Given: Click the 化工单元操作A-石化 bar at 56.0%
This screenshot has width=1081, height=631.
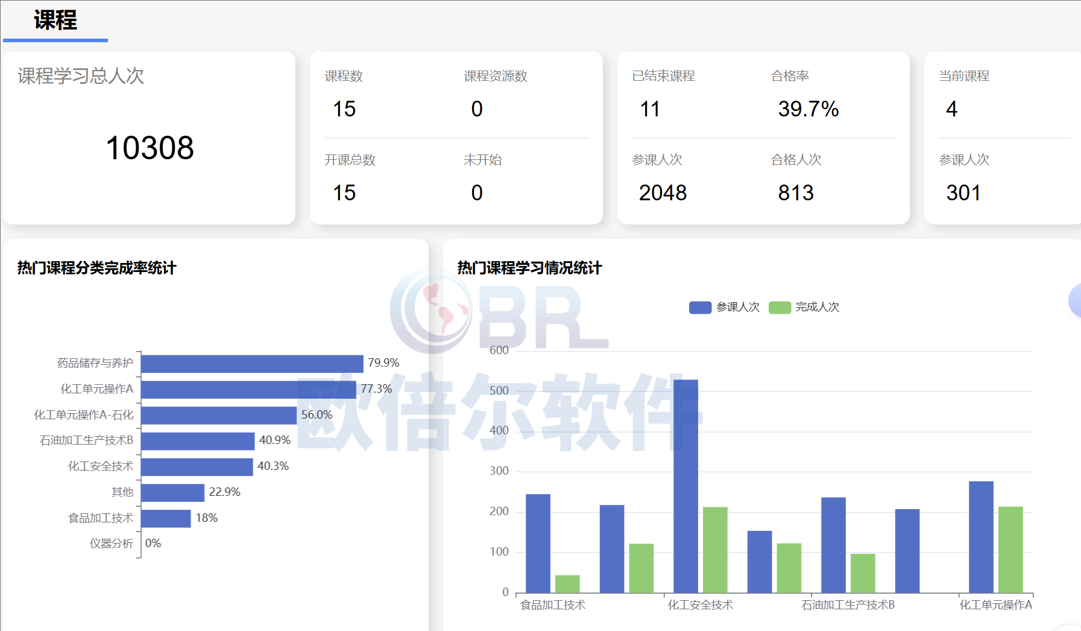Looking at the screenshot, I should click(x=219, y=416).
